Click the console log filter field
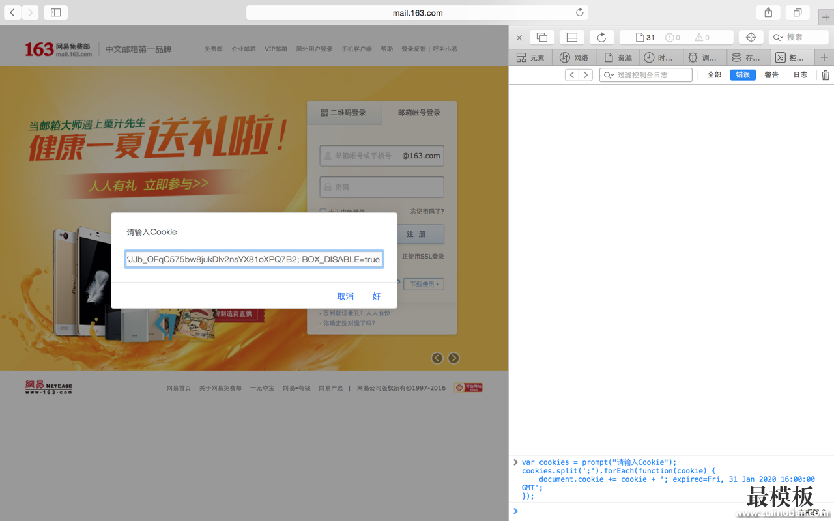834x521 pixels. (x=646, y=75)
